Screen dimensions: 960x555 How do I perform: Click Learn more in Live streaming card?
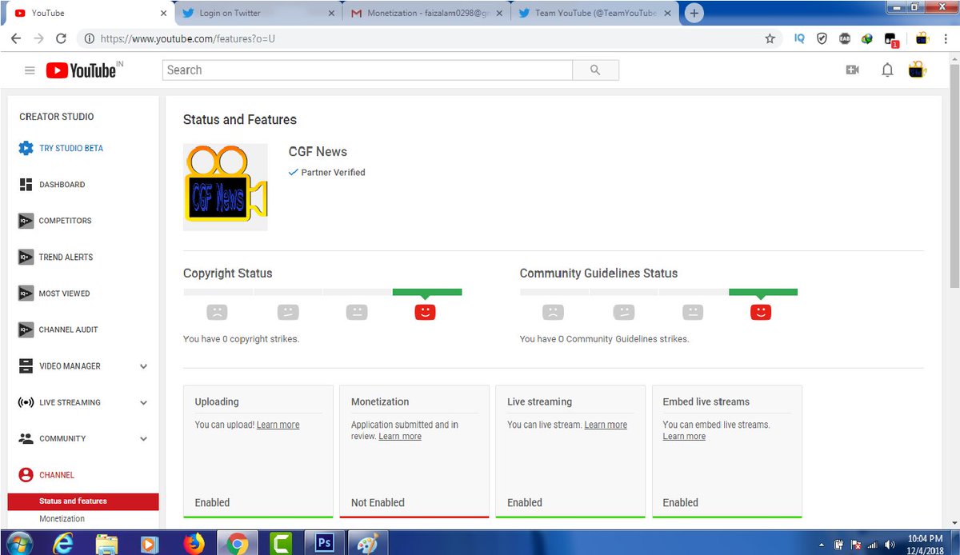(x=606, y=425)
